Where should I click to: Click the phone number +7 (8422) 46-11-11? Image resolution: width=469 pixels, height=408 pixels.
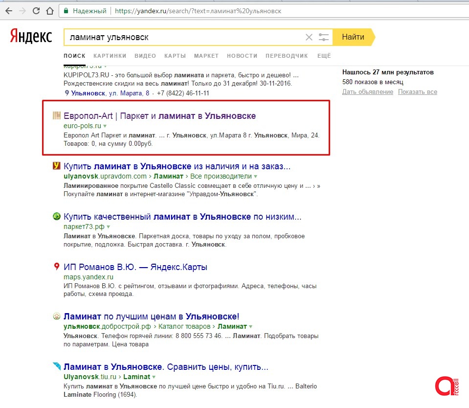tap(183, 93)
